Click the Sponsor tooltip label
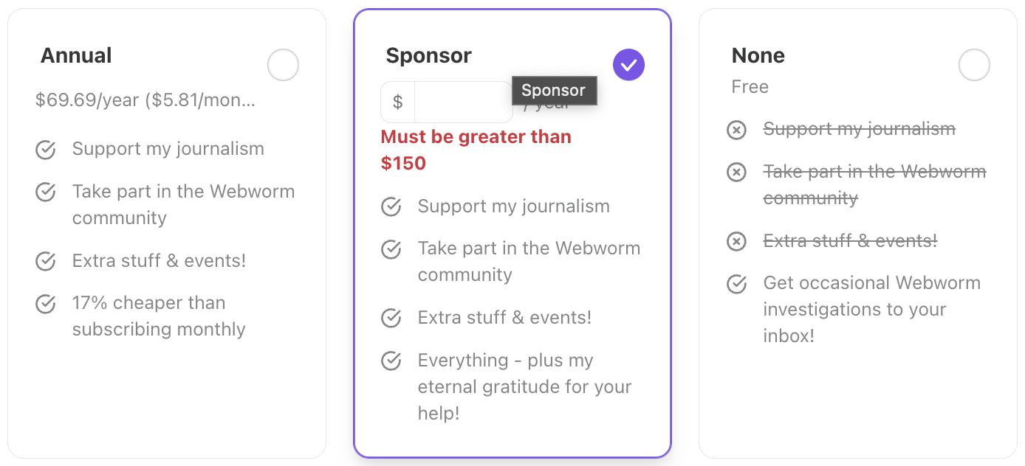Image resolution: width=1025 pixels, height=466 pixels. point(555,90)
